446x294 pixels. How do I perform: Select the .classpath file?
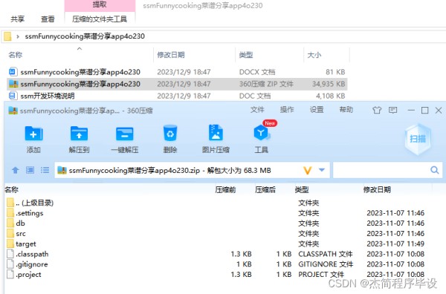(28, 254)
